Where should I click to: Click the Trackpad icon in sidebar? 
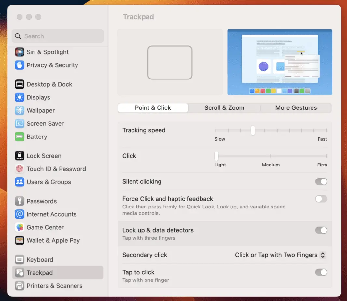pos(19,273)
